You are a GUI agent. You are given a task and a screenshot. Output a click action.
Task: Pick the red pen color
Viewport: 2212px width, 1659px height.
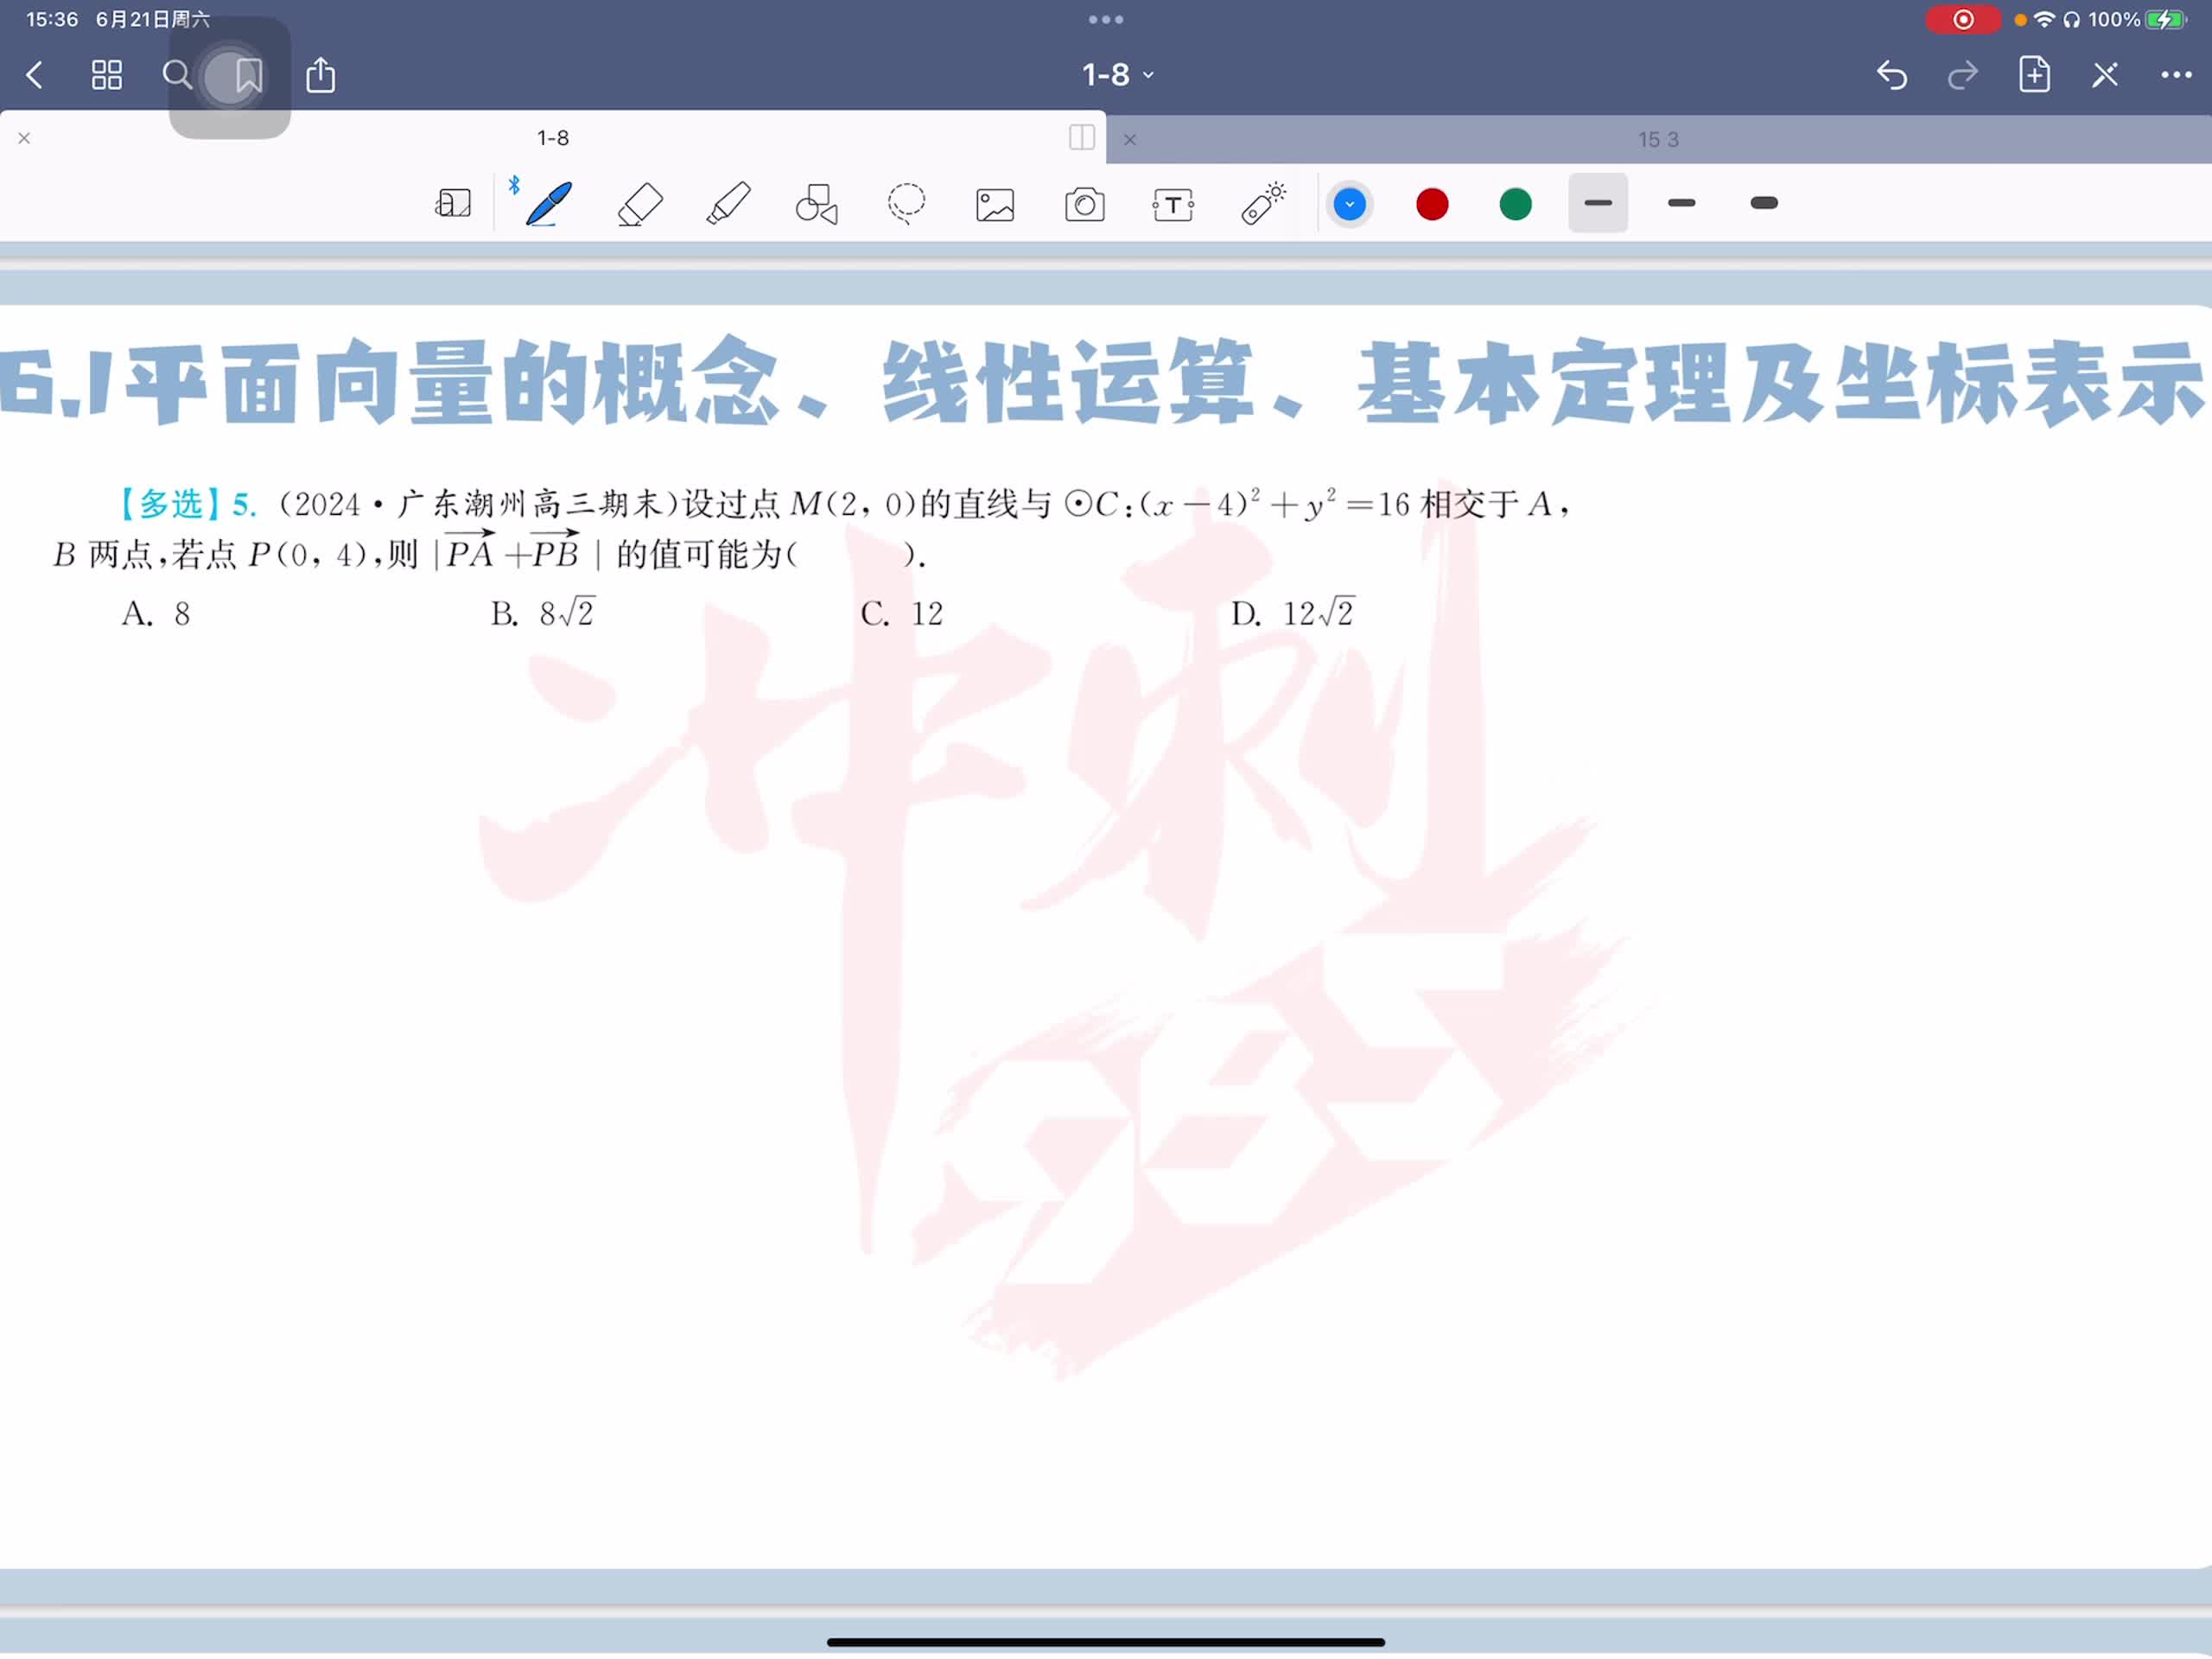1432,204
